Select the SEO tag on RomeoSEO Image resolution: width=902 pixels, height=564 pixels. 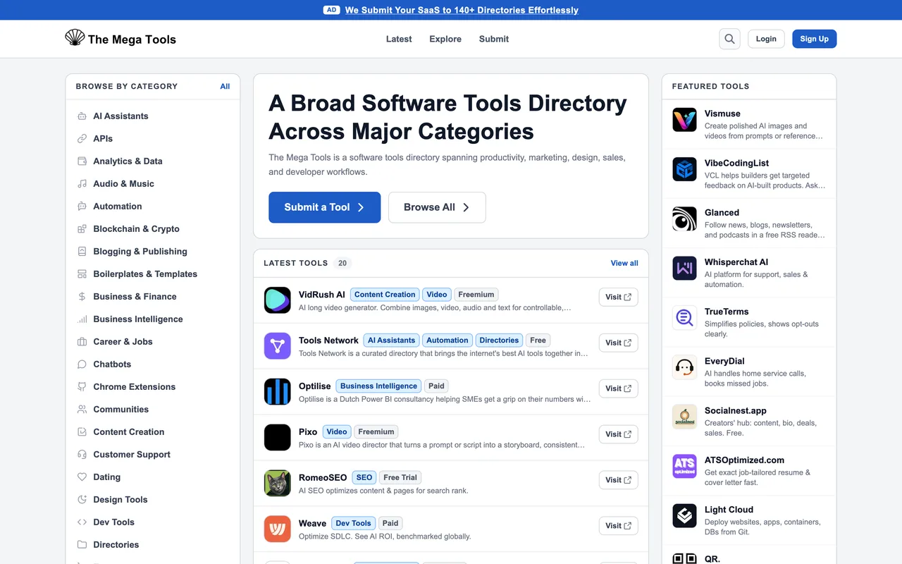coord(364,477)
